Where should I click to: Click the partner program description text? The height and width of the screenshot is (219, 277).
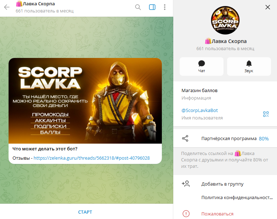coord(225,160)
